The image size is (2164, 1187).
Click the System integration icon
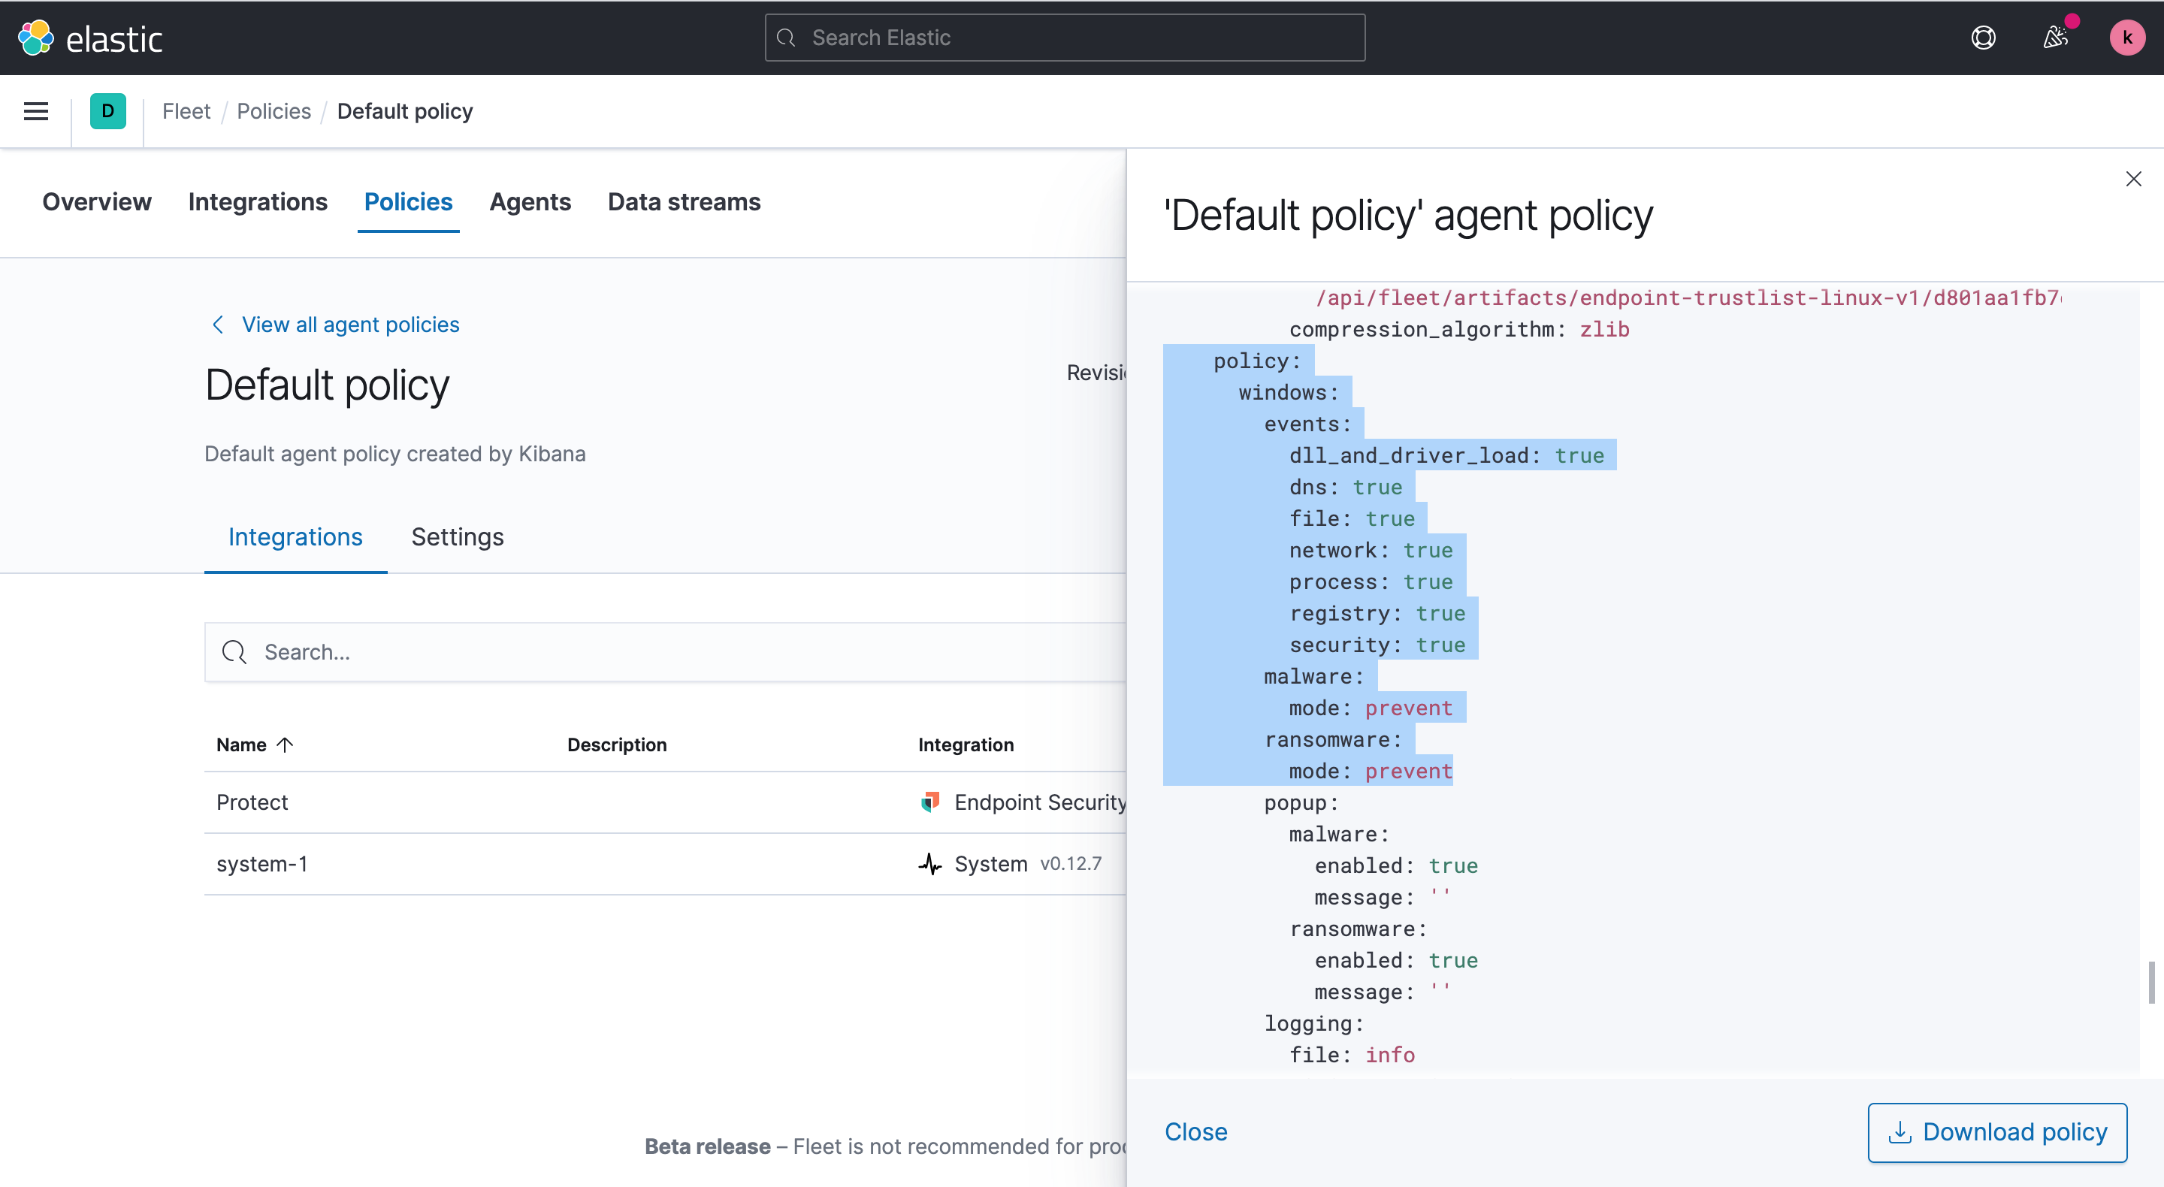pos(930,862)
